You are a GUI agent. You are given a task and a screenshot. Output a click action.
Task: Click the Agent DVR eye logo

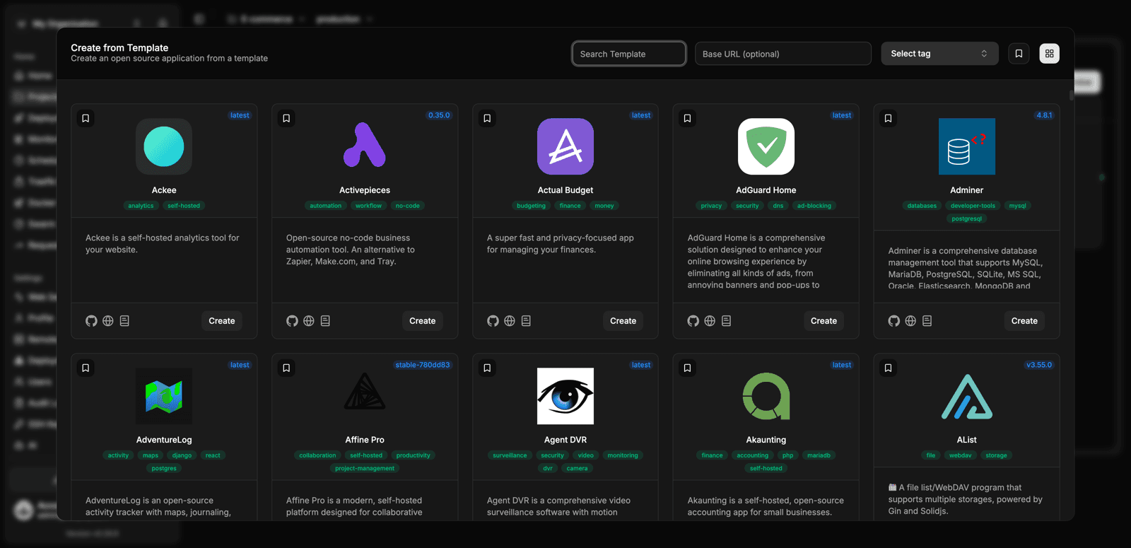tap(565, 396)
